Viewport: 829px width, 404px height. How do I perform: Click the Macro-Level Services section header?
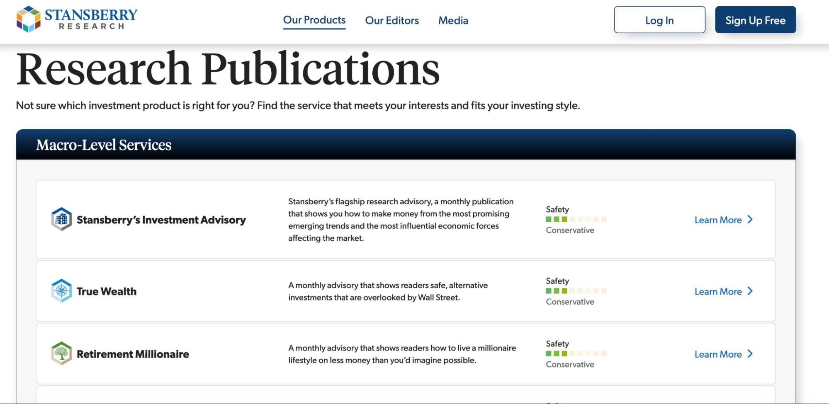point(406,145)
